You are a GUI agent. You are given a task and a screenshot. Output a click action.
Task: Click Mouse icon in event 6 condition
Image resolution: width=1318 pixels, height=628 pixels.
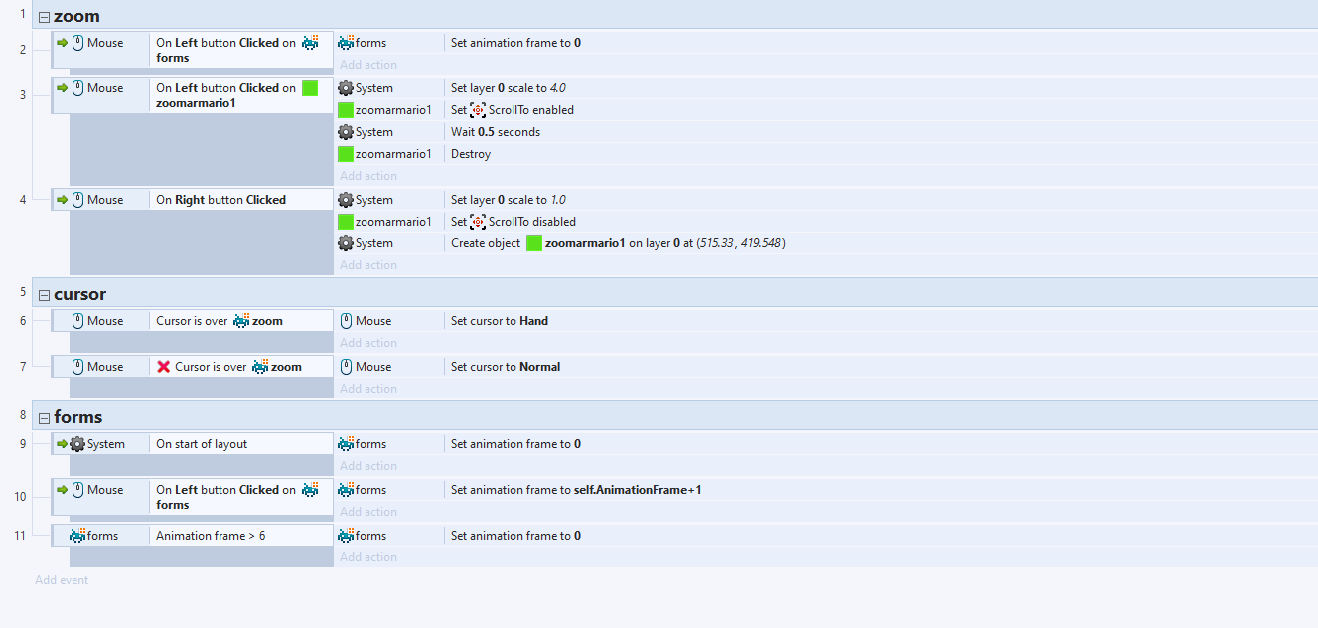(78, 321)
